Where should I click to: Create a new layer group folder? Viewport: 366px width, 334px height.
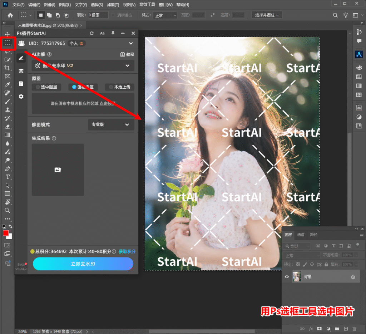pyautogui.click(x=337, y=329)
